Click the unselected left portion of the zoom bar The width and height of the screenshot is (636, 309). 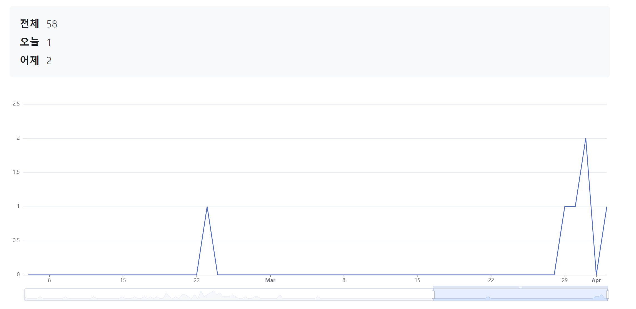(228, 295)
